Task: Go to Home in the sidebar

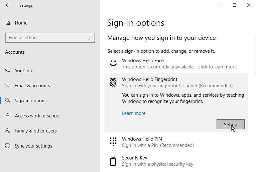Action: [x=21, y=23]
